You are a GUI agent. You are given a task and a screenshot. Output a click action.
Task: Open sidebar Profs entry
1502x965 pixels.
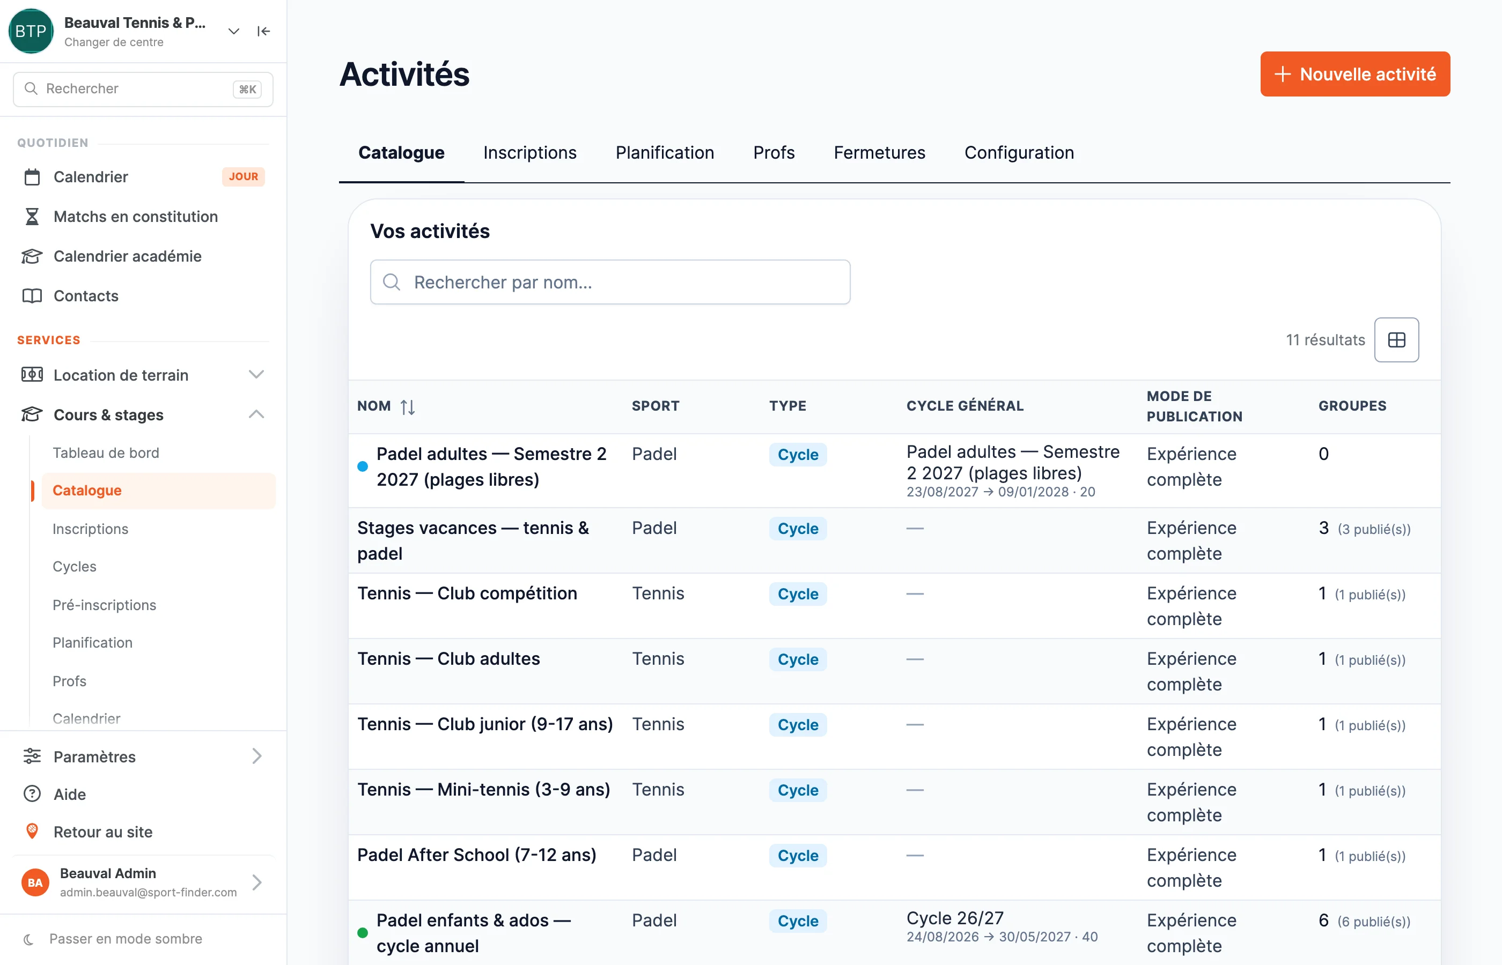(x=70, y=681)
